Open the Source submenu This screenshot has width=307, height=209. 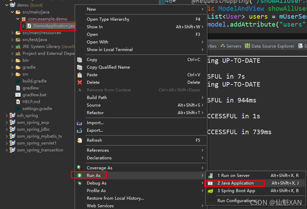pyautogui.click(x=141, y=105)
